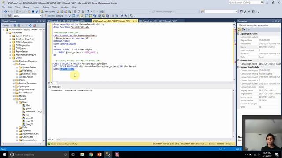Click the Open File icon
The width and height of the screenshot is (282, 158).
point(29,11)
